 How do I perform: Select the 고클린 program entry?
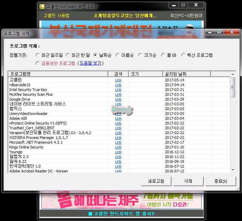[15, 80]
